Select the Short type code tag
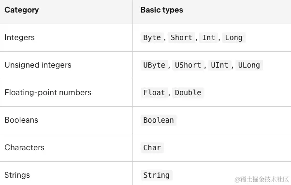This screenshot has width=291, height=185. pos(181,38)
